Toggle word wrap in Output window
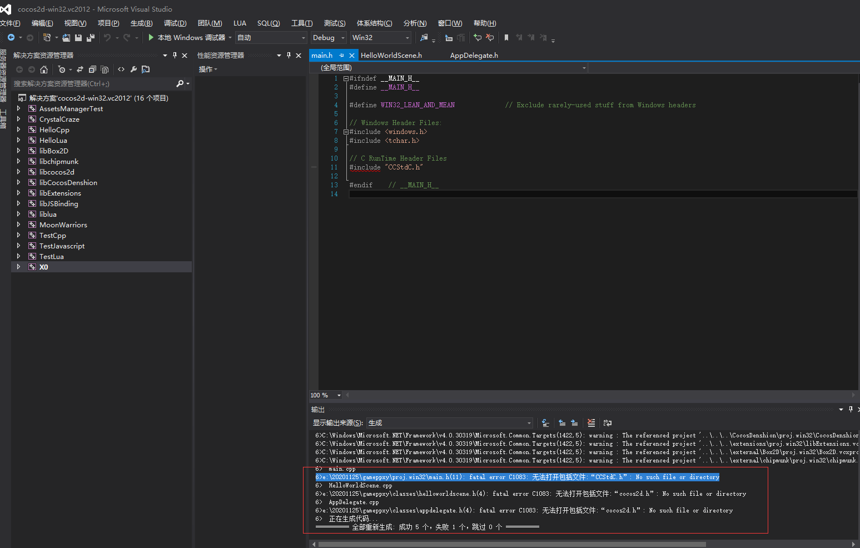The width and height of the screenshot is (860, 548). tap(608, 423)
